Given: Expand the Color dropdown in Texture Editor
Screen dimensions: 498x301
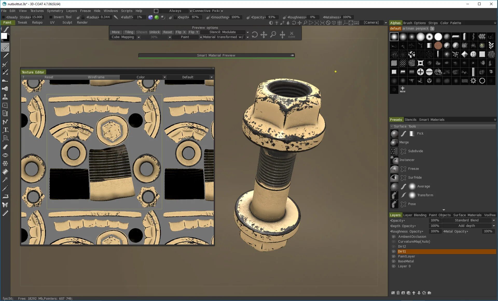Looking at the screenshot, I should [x=164, y=77].
